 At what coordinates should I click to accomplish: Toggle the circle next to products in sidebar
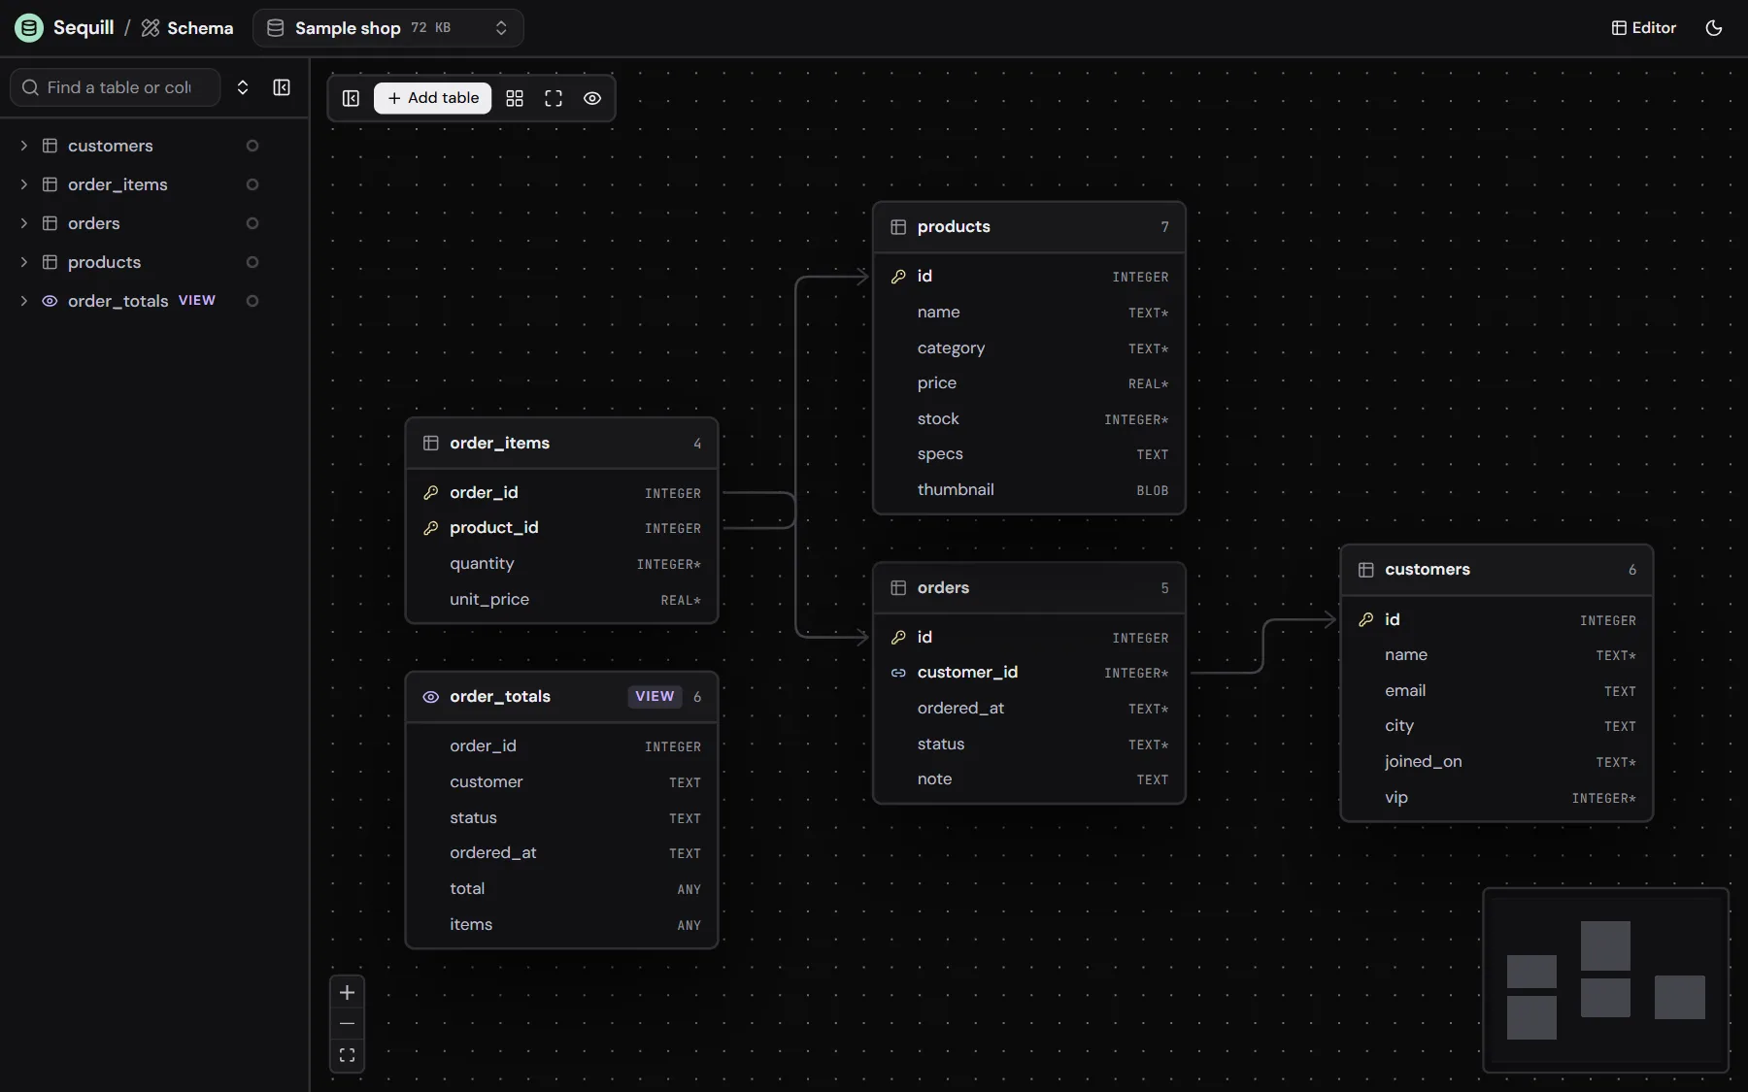[252, 262]
